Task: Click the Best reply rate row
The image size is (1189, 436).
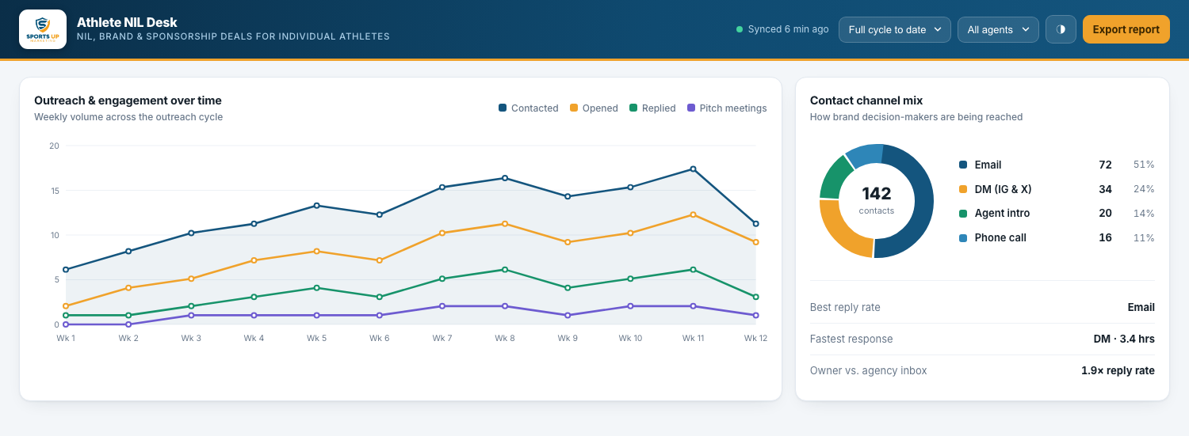Action: pyautogui.click(x=982, y=307)
